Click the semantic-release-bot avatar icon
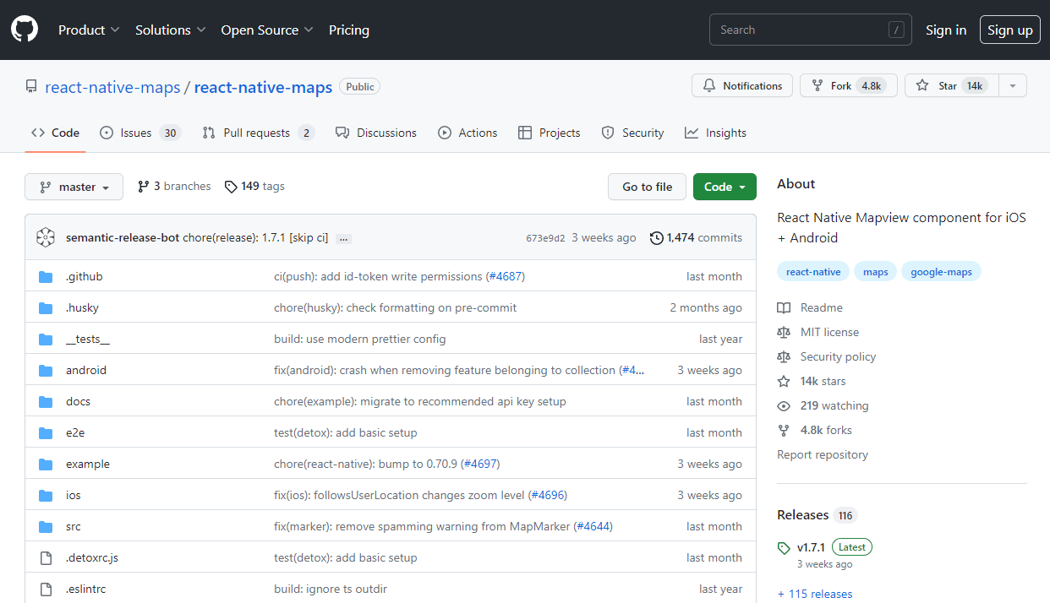This screenshot has width=1050, height=603. [46, 238]
